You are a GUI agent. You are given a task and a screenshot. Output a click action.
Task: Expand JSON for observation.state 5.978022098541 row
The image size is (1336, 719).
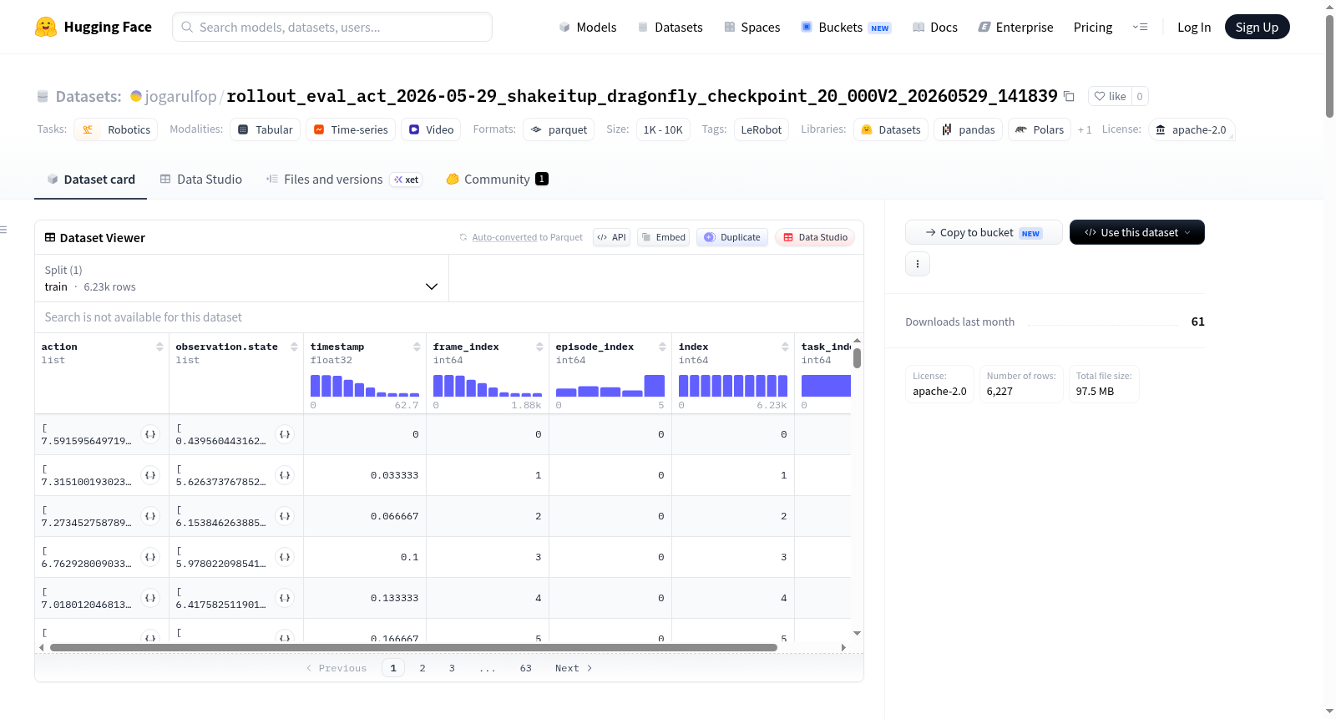pyautogui.click(x=285, y=557)
